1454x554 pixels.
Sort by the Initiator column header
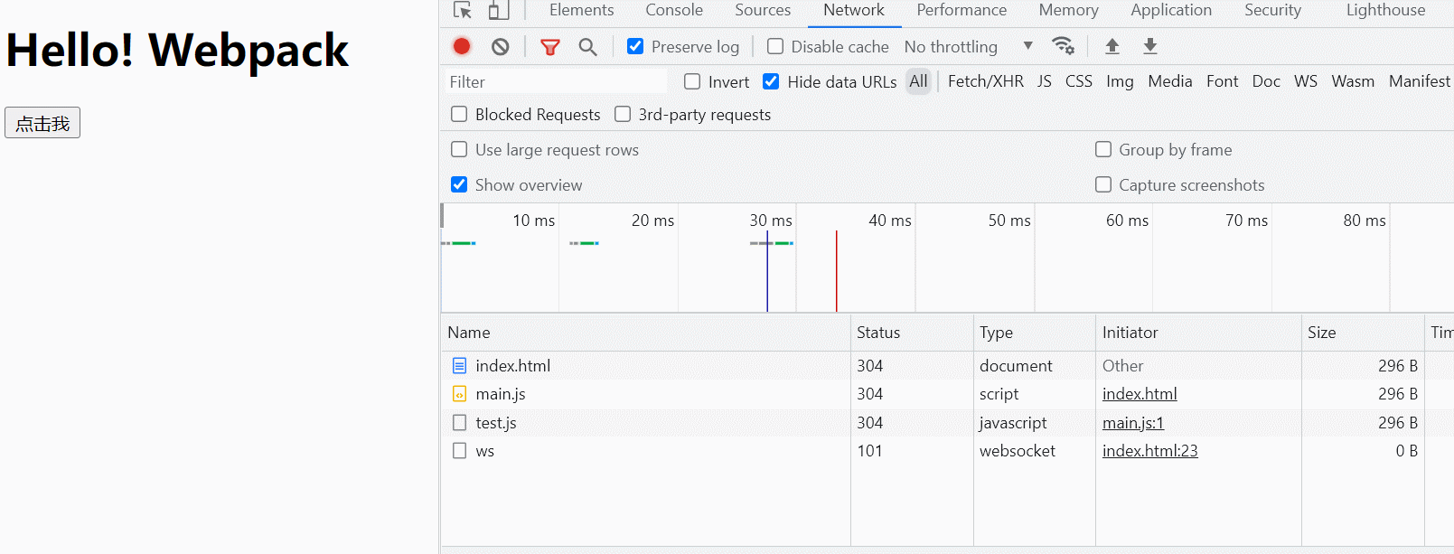(1198, 333)
